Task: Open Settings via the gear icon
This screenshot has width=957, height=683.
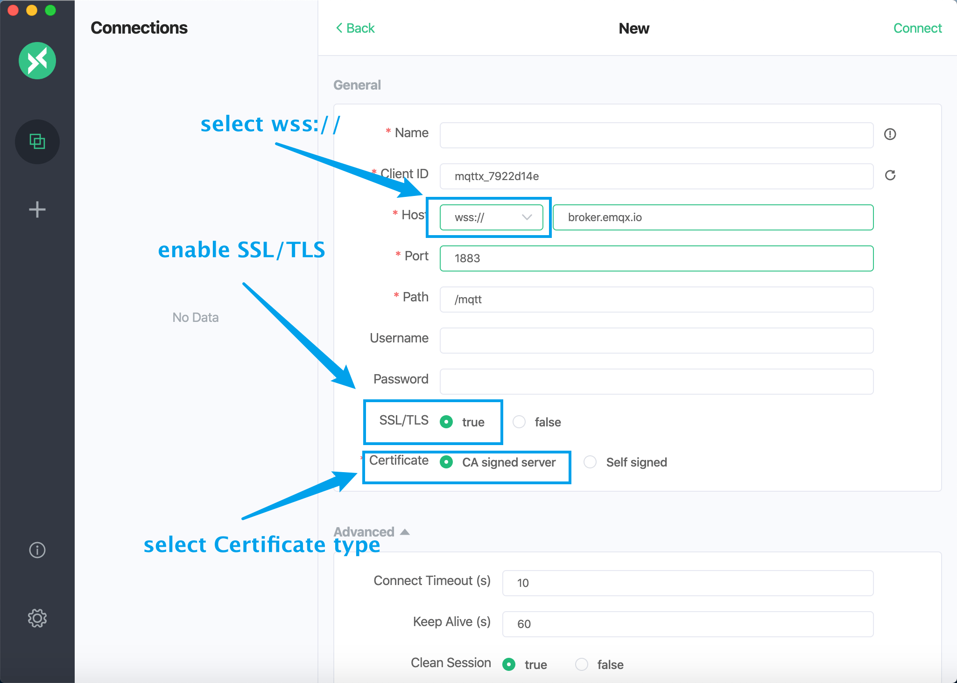Action: [37, 618]
